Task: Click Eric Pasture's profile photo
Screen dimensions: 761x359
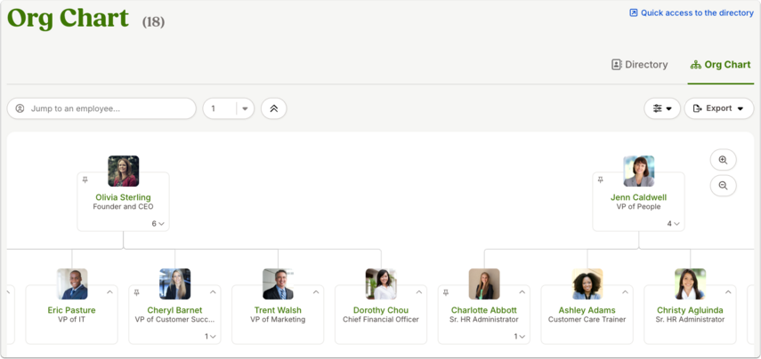Action: coord(72,283)
